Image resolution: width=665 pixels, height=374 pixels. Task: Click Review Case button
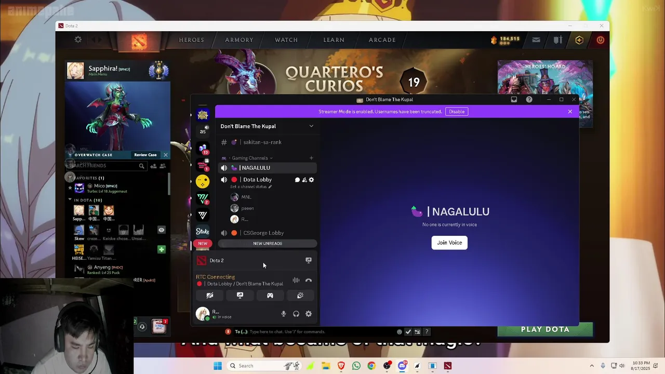click(x=145, y=155)
